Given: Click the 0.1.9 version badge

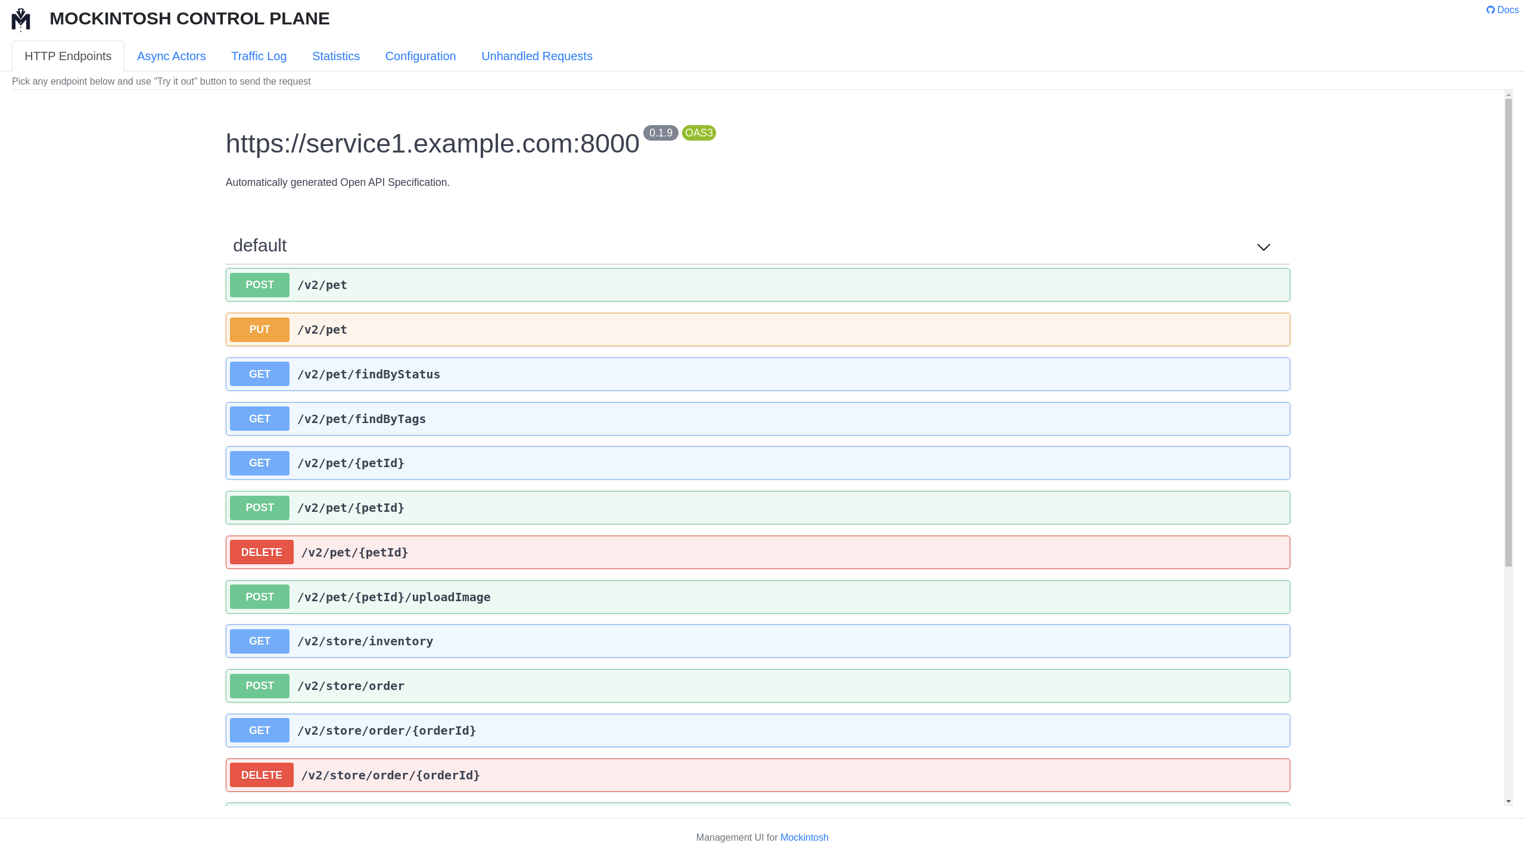Looking at the screenshot, I should (x=660, y=133).
